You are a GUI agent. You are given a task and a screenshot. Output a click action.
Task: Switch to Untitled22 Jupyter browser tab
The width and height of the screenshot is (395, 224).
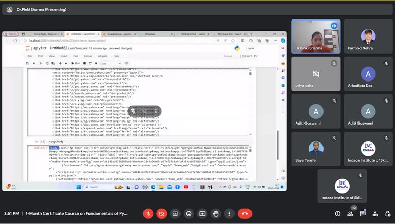(83, 34)
